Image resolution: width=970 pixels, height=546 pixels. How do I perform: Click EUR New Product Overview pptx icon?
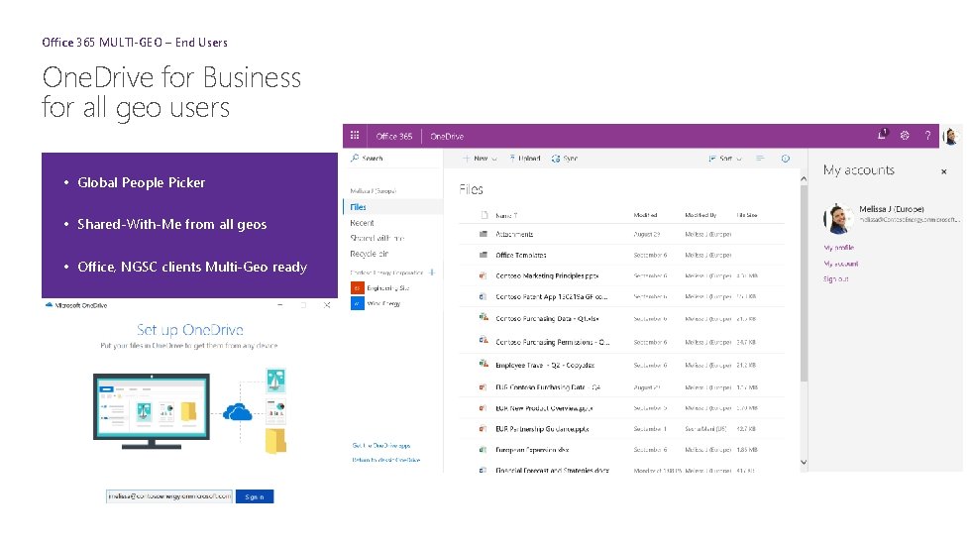484,408
